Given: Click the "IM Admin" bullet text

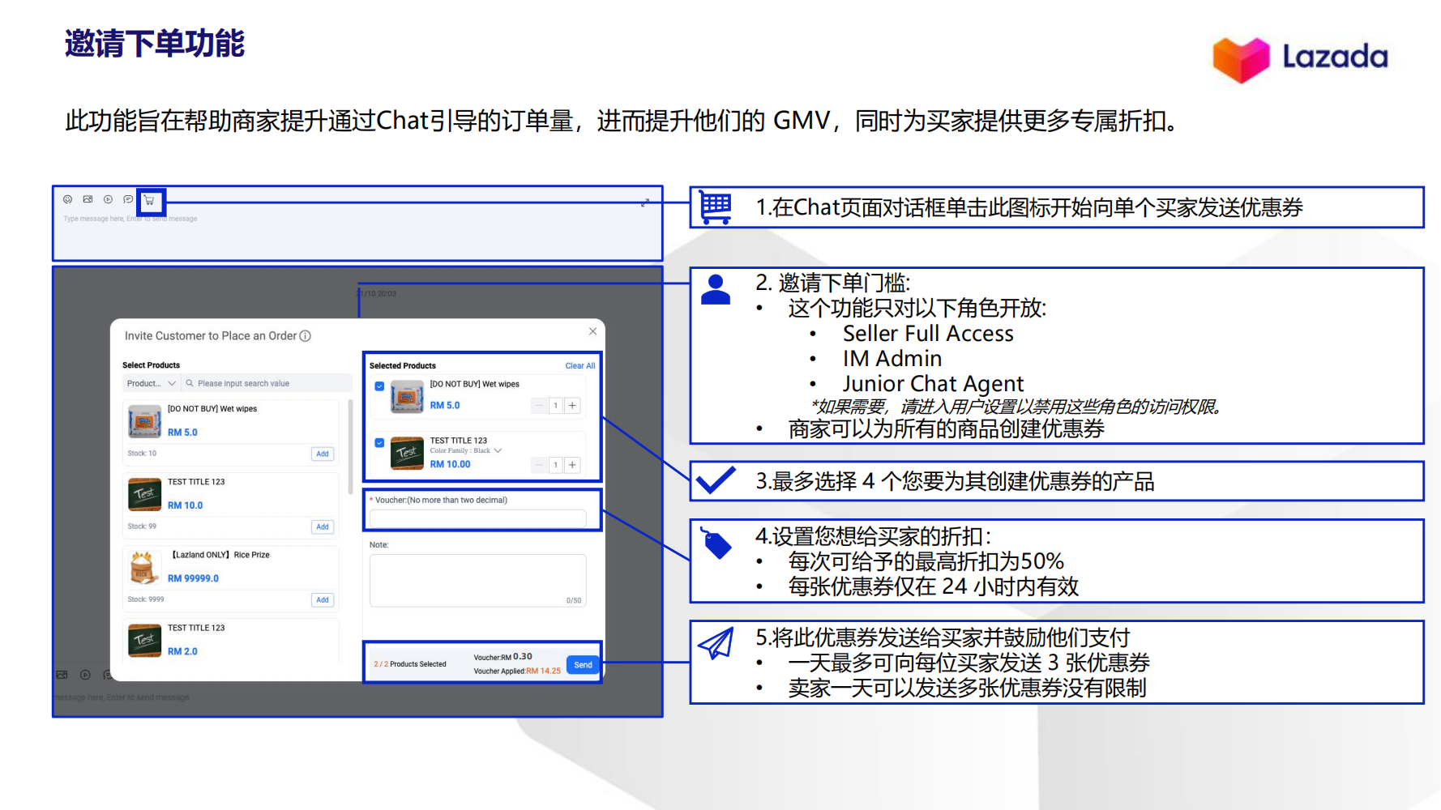Looking at the screenshot, I should (892, 359).
